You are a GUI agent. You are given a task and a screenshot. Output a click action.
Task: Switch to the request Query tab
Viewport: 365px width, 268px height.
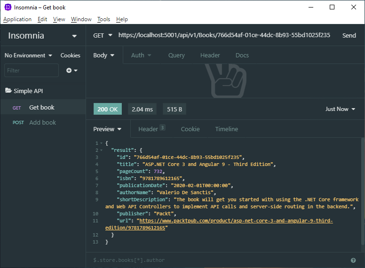176,55
